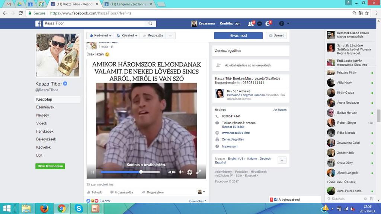The height and width of the screenshot is (214, 381).
Task: Click the search magnifier in Facebook search bar
Action: (x=150, y=23)
